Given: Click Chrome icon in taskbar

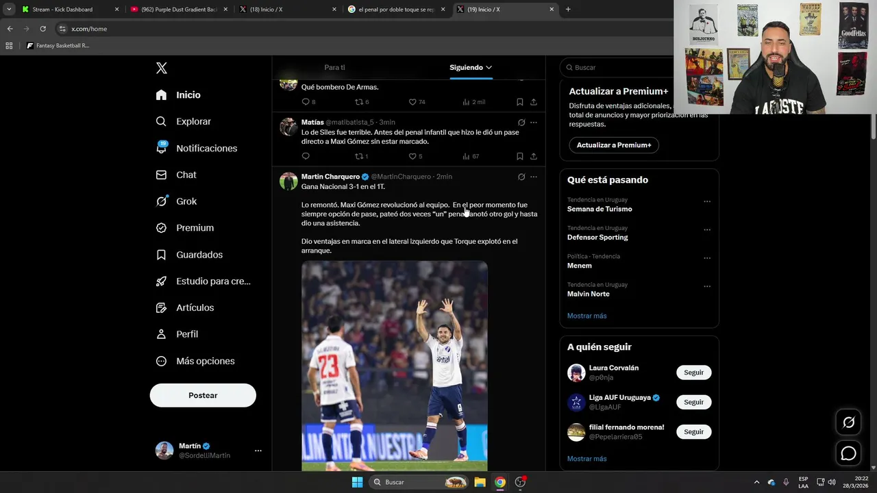Looking at the screenshot, I should [500, 482].
